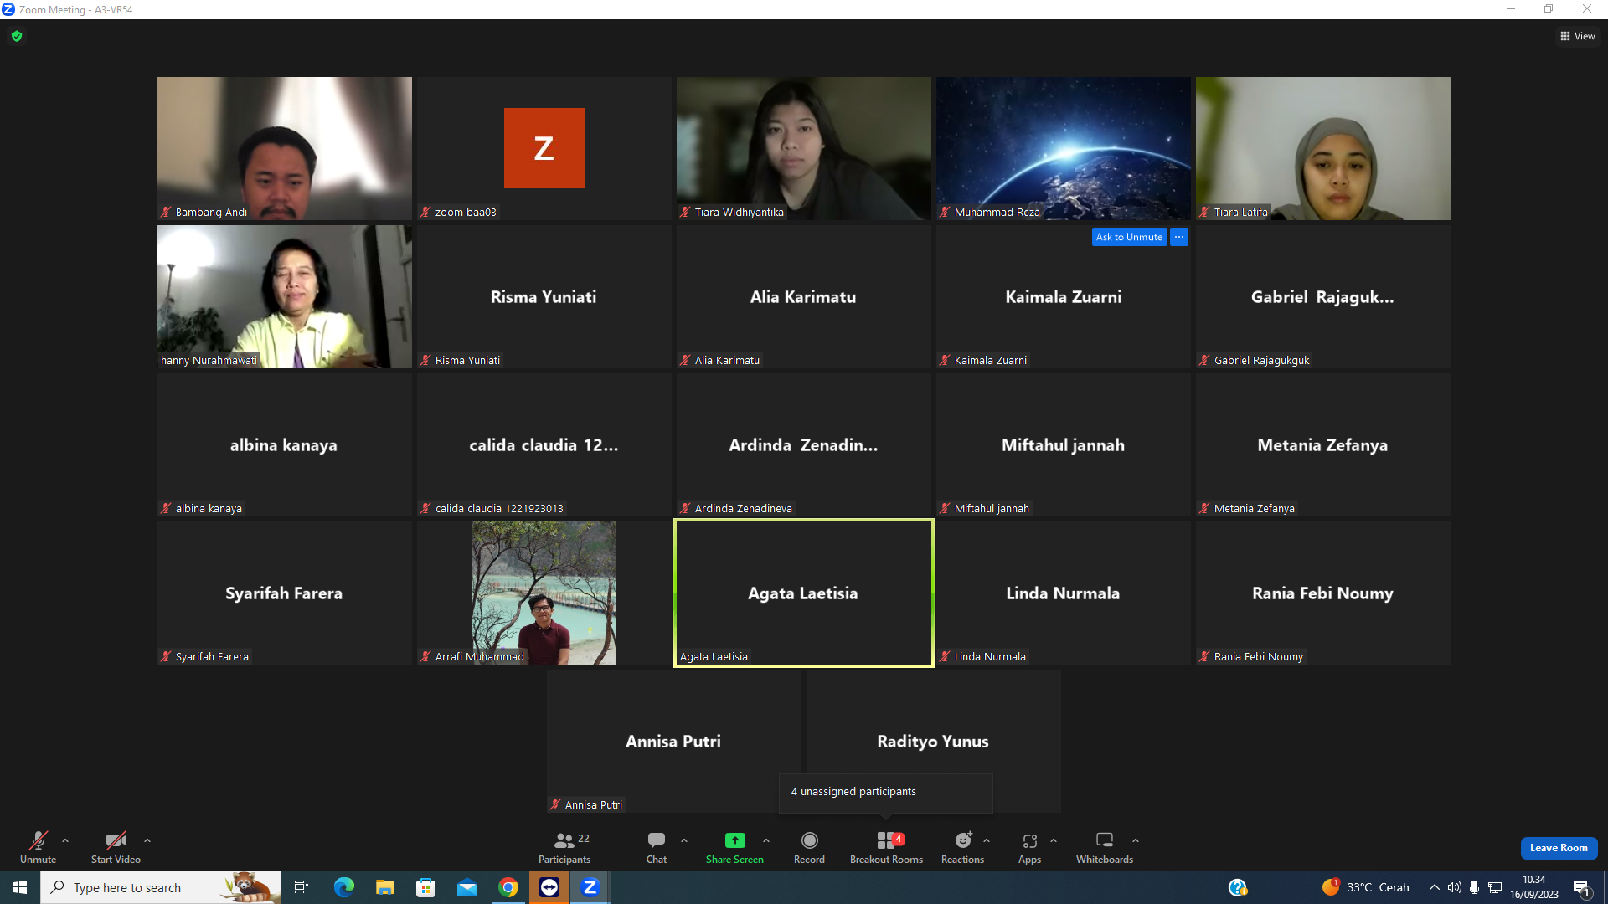Open audio options arrow next to Unmute
1608x904 pixels.
[65, 840]
